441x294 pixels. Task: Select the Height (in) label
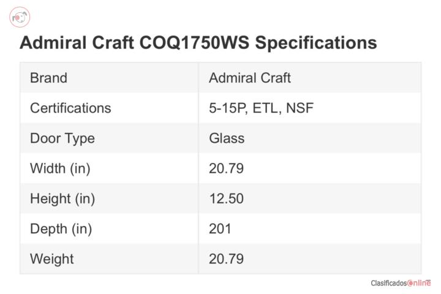62,198
